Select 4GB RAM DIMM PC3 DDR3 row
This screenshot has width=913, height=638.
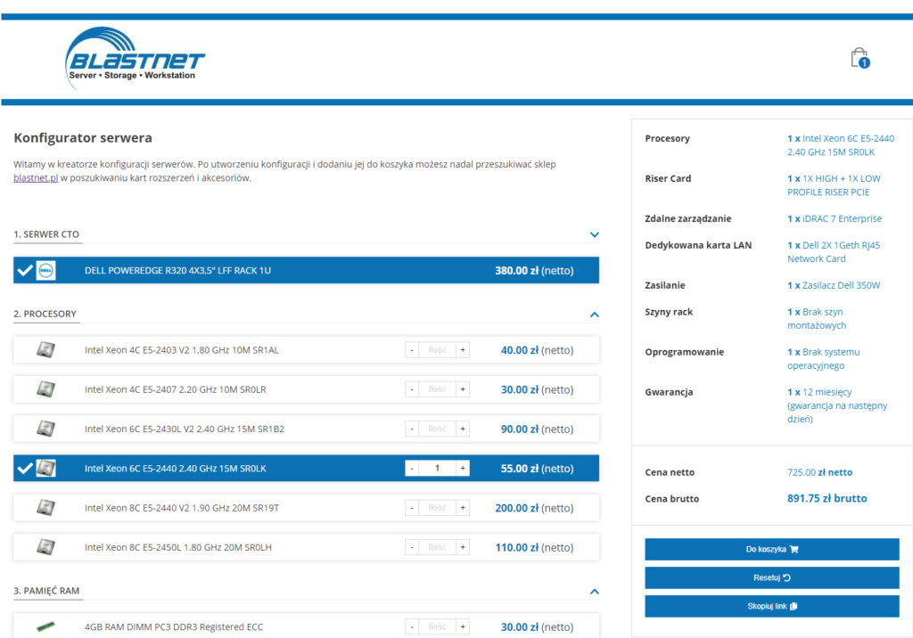click(x=307, y=626)
